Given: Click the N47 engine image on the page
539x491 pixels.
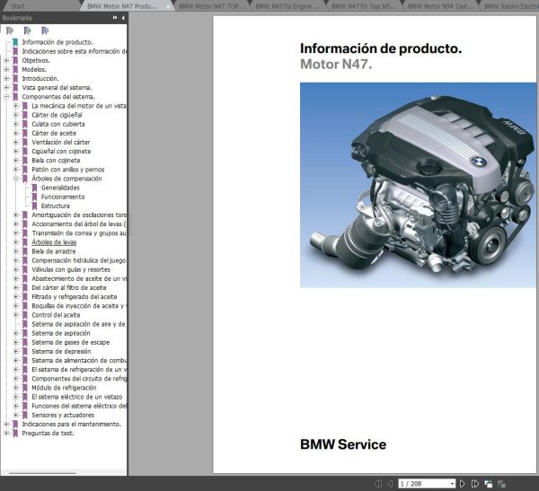Looking at the screenshot, I should 418,185.
